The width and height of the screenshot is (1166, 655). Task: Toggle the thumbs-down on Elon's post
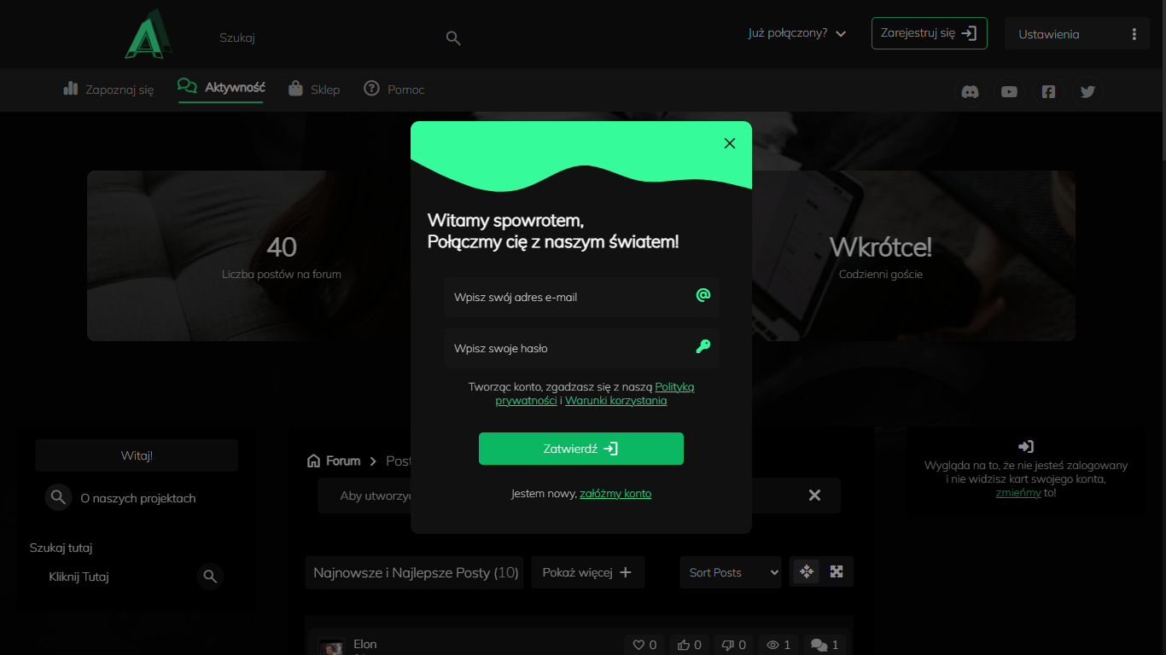727,645
